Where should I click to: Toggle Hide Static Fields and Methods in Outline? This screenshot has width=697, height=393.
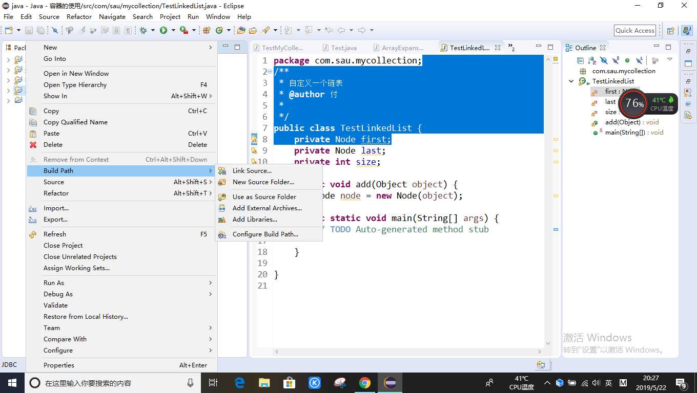click(616, 60)
